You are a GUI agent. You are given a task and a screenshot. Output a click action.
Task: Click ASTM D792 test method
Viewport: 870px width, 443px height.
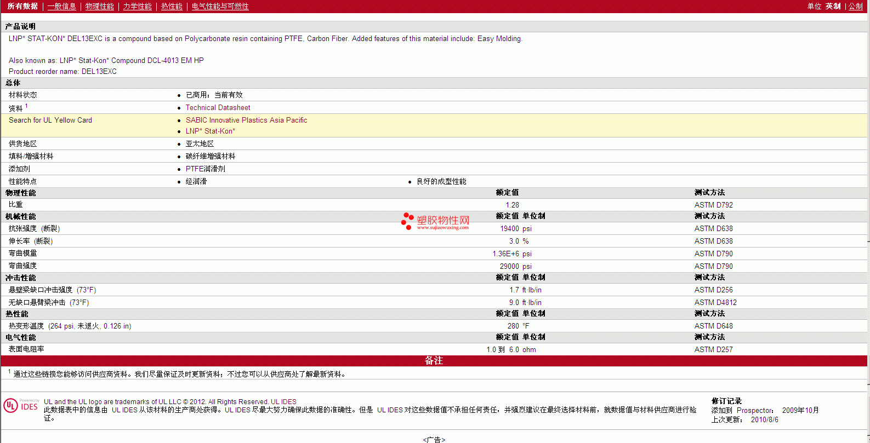tap(714, 205)
